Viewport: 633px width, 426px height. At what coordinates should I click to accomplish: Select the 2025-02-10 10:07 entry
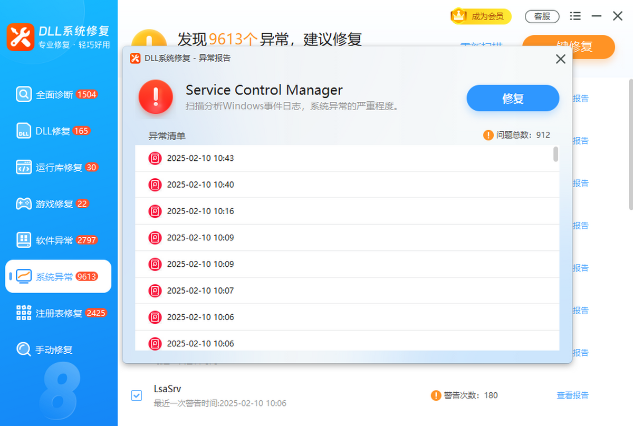tap(347, 291)
